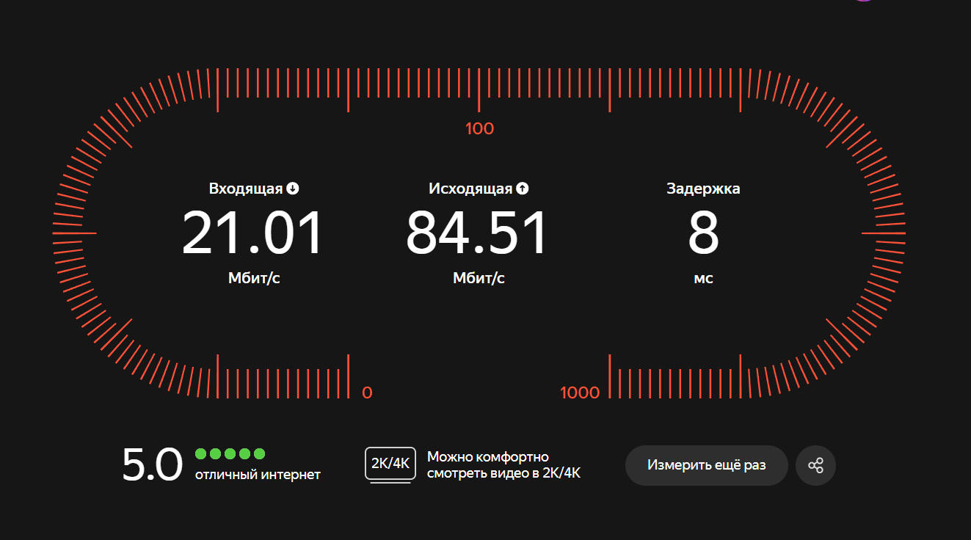
Task: Click the Можно комфортно смотреть видео text
Action: [x=503, y=465]
